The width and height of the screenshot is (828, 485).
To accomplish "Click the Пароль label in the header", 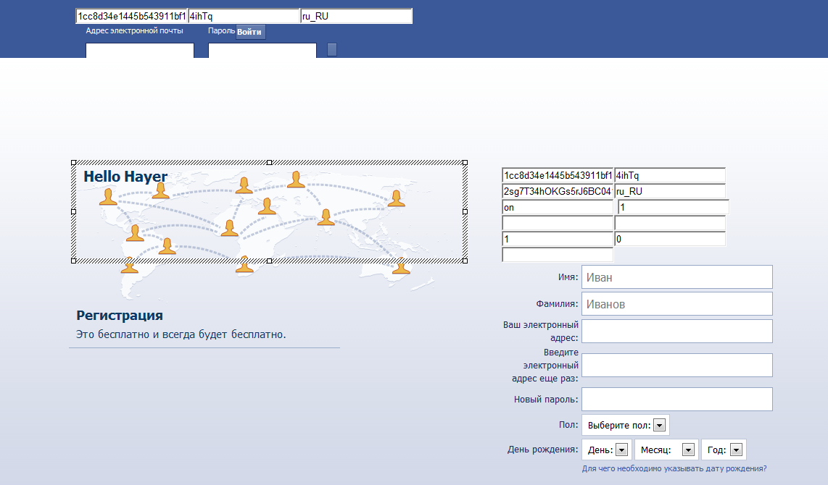I will [221, 30].
